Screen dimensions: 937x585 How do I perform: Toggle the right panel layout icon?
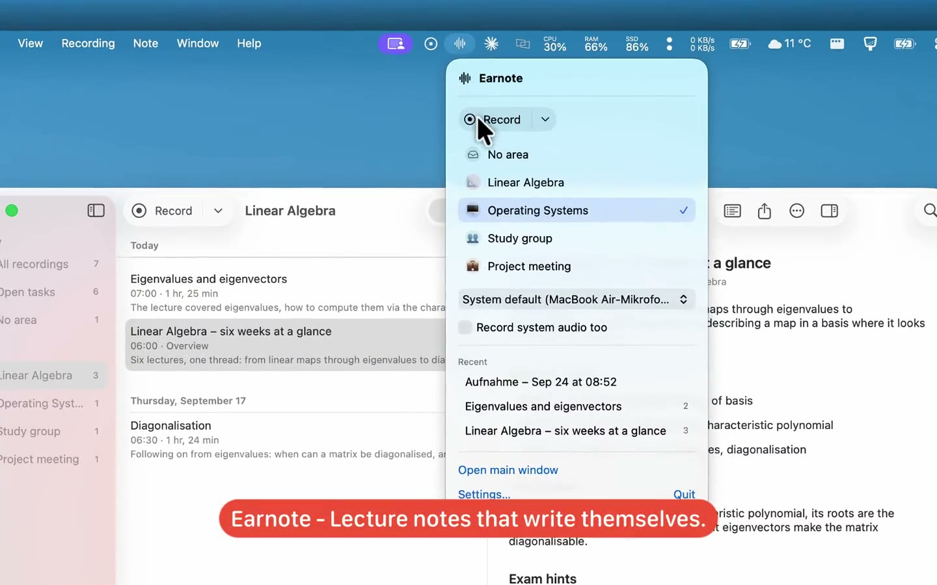tap(830, 211)
